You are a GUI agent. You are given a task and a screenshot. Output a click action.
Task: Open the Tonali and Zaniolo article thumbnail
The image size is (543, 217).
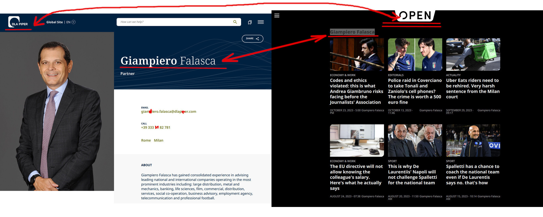pos(415,55)
